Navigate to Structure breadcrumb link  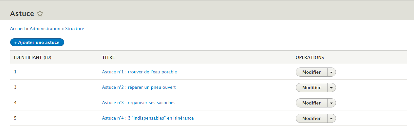click(x=74, y=29)
